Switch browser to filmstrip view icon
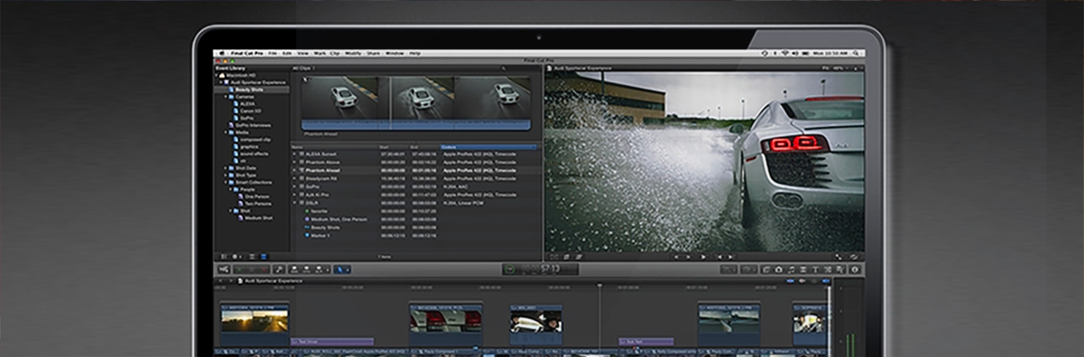This screenshot has height=357, width=1084. click(252, 257)
